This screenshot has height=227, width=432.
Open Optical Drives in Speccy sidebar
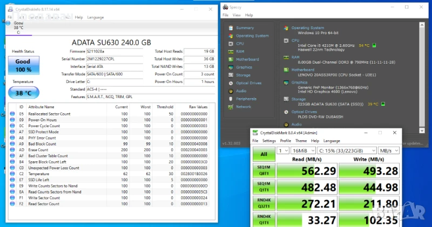(248, 83)
